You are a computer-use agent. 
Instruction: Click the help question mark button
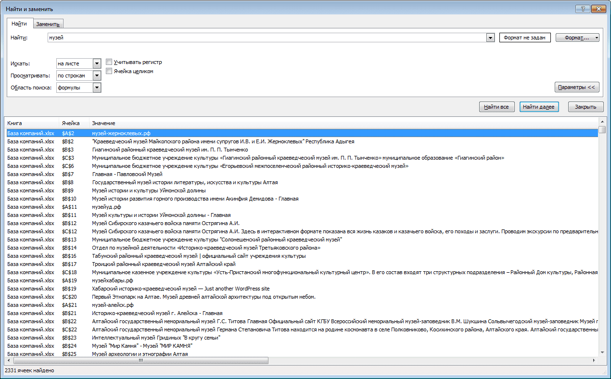pos(583,8)
